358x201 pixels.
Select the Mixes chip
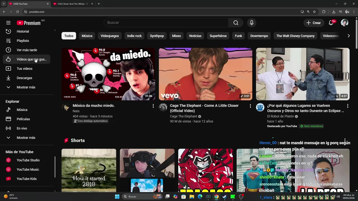click(x=176, y=36)
